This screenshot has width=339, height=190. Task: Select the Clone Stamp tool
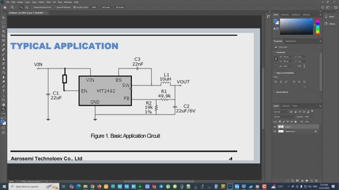pyautogui.click(x=4, y=59)
